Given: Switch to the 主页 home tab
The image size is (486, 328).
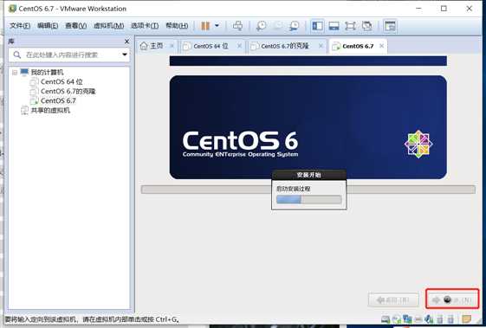Looking at the screenshot, I should 157,46.
